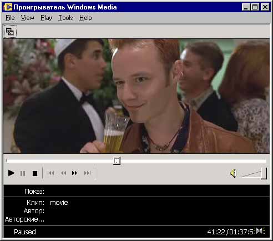
Task: Mute sound via the speaker icon
Action: (234, 173)
